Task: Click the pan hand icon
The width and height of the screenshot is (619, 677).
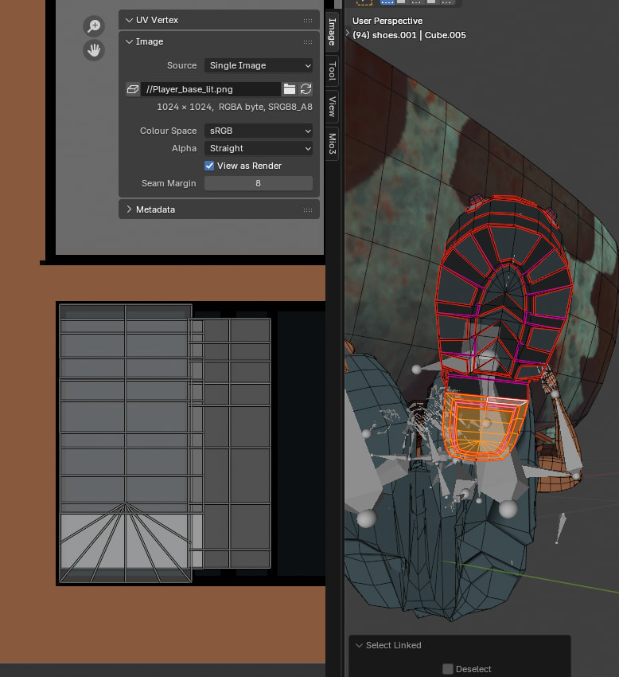Action: [94, 50]
